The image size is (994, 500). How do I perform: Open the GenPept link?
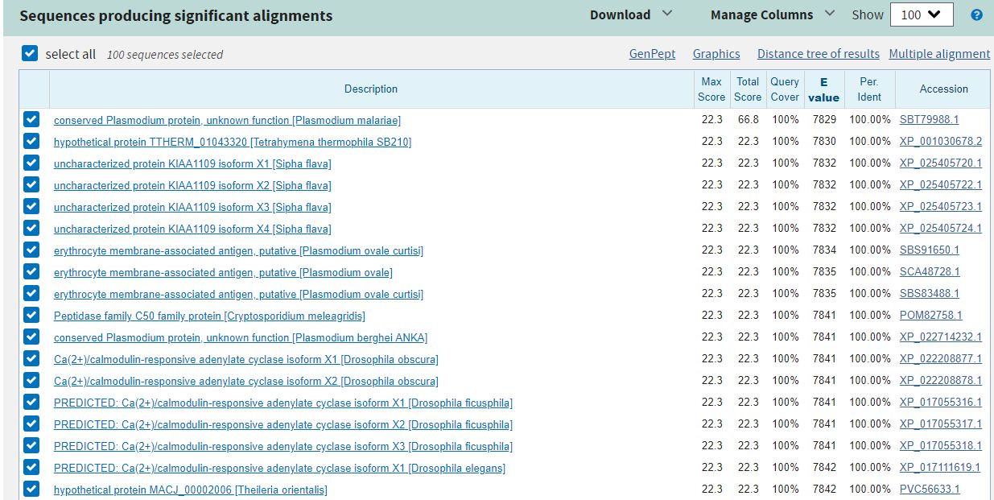click(x=652, y=54)
